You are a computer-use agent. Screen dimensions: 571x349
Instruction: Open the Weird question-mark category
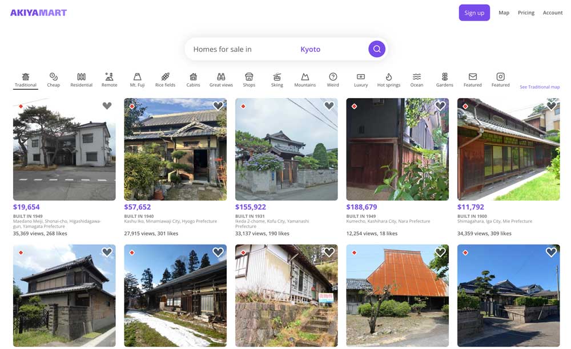click(x=333, y=80)
